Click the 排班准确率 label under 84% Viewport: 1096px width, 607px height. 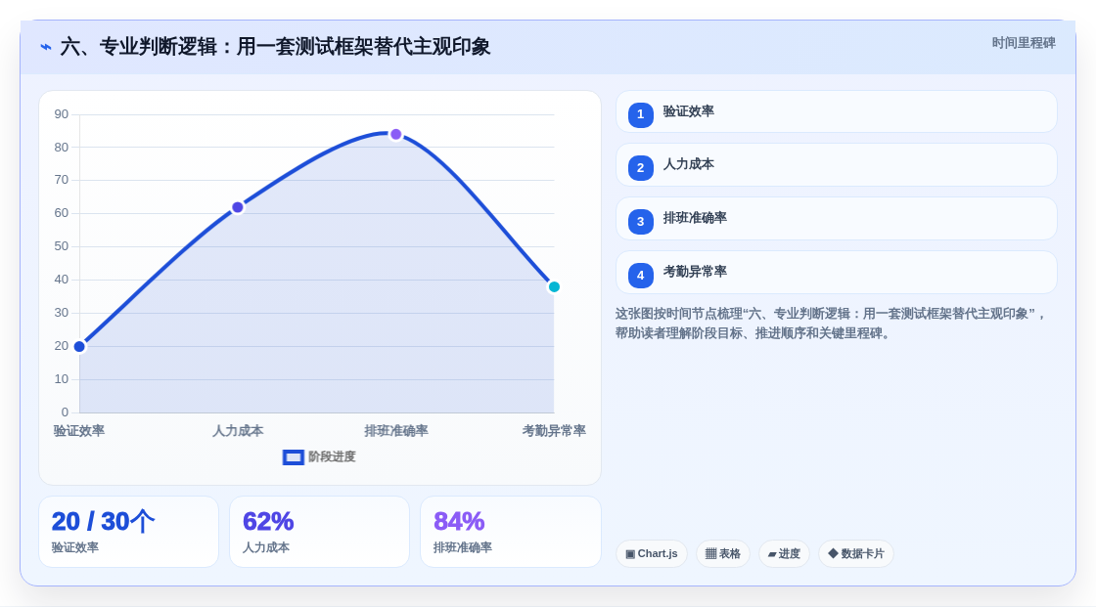coord(463,547)
